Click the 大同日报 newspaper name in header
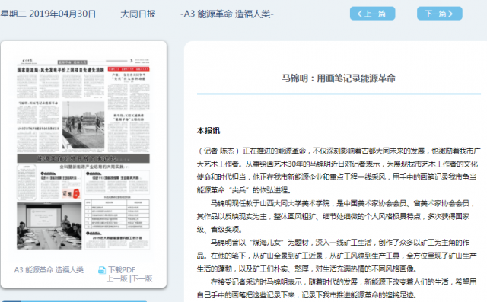 coord(138,14)
